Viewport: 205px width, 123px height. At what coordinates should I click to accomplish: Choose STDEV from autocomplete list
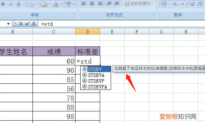pos(96,69)
